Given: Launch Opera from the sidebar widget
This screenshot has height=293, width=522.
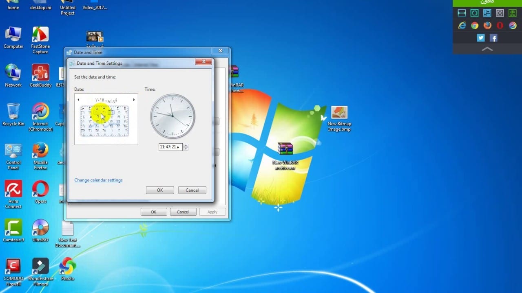Looking at the screenshot, I should pyautogui.click(x=500, y=26).
